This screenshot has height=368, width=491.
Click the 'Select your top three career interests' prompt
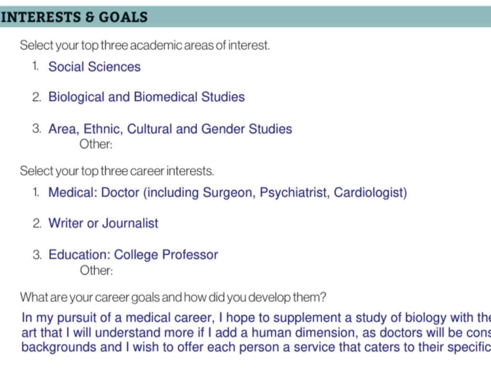coord(117,171)
